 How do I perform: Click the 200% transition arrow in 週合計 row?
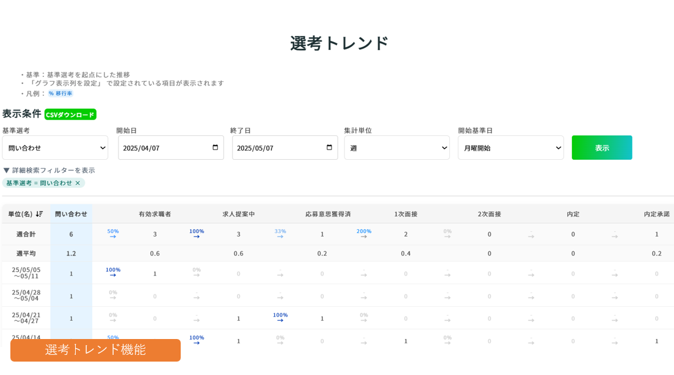(x=364, y=237)
